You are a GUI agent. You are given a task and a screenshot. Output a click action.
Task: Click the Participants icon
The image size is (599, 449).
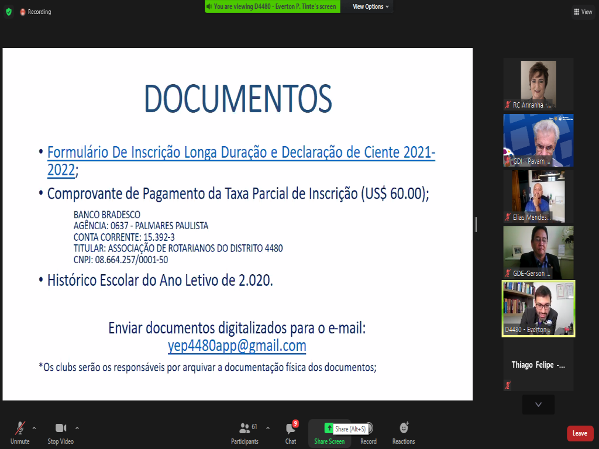tap(245, 429)
